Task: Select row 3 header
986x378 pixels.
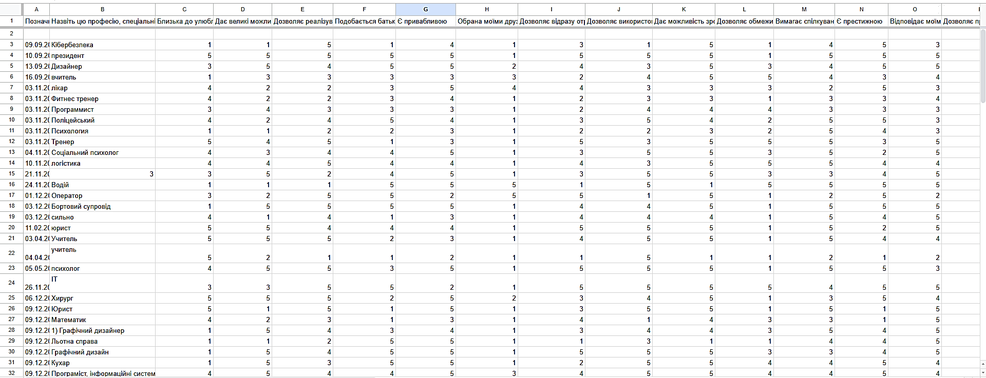Action: [x=11, y=45]
